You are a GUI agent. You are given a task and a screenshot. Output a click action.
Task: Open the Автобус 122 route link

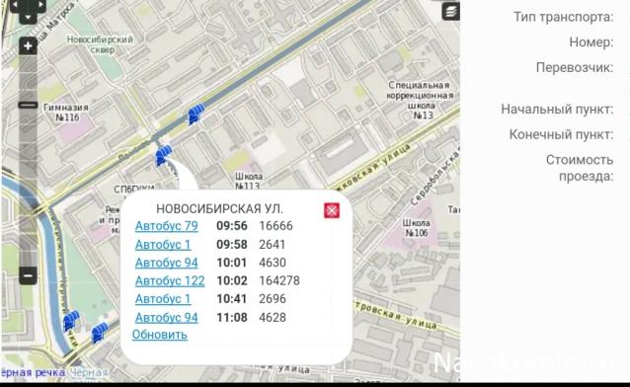pyautogui.click(x=170, y=280)
